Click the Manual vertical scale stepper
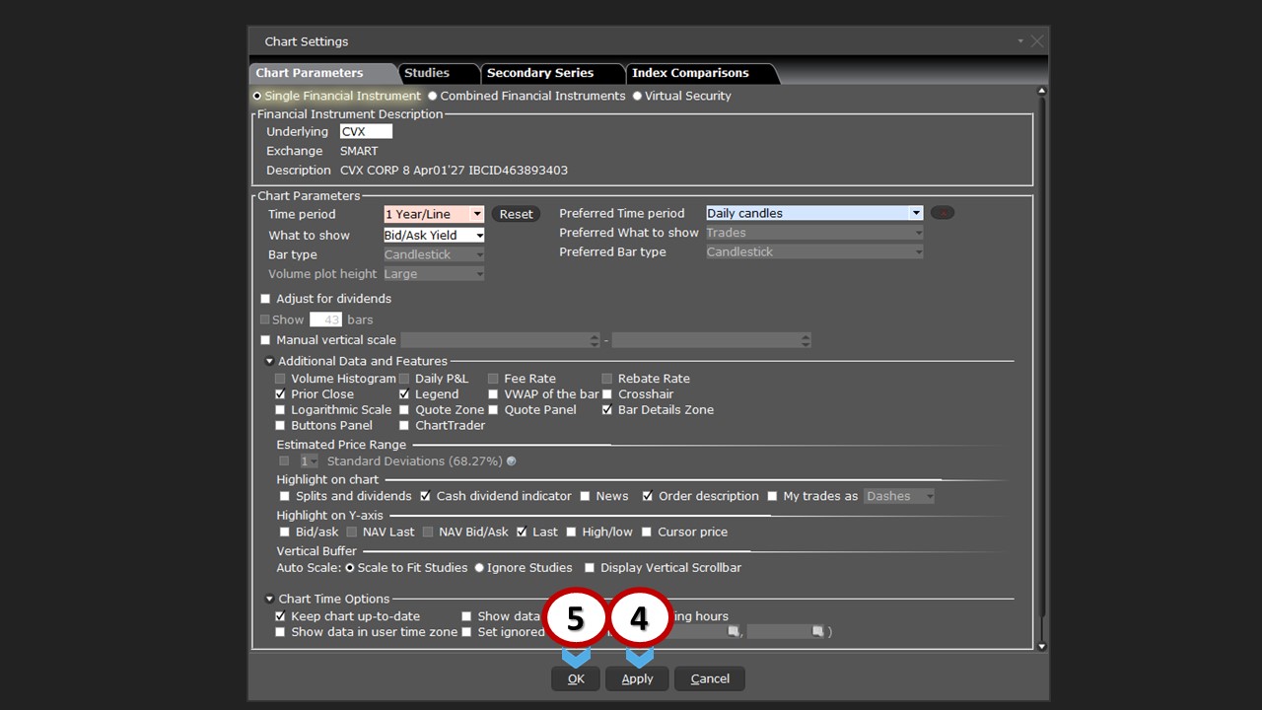Screen dimensions: 1262x710 (x=595, y=339)
